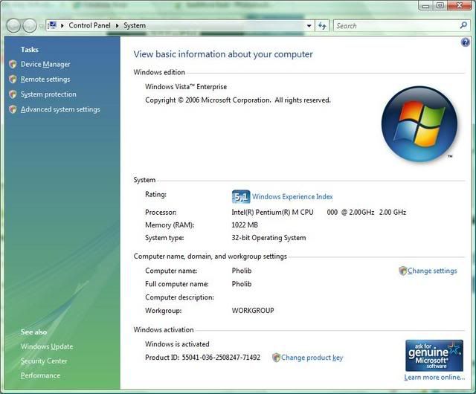Viewport: 476px width, 394px height.
Task: Expand the address bar history dropdown
Action: [309, 26]
